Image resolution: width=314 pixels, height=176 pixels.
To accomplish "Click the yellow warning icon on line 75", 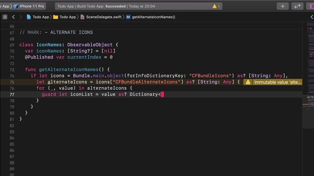I will (248, 82).
